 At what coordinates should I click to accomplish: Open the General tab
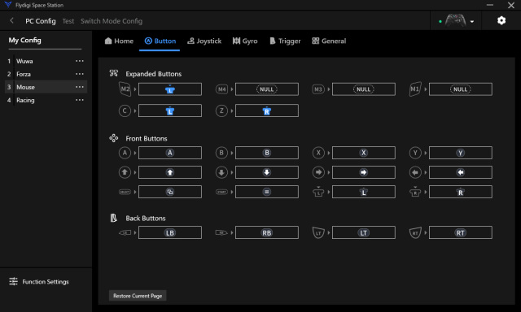click(329, 41)
